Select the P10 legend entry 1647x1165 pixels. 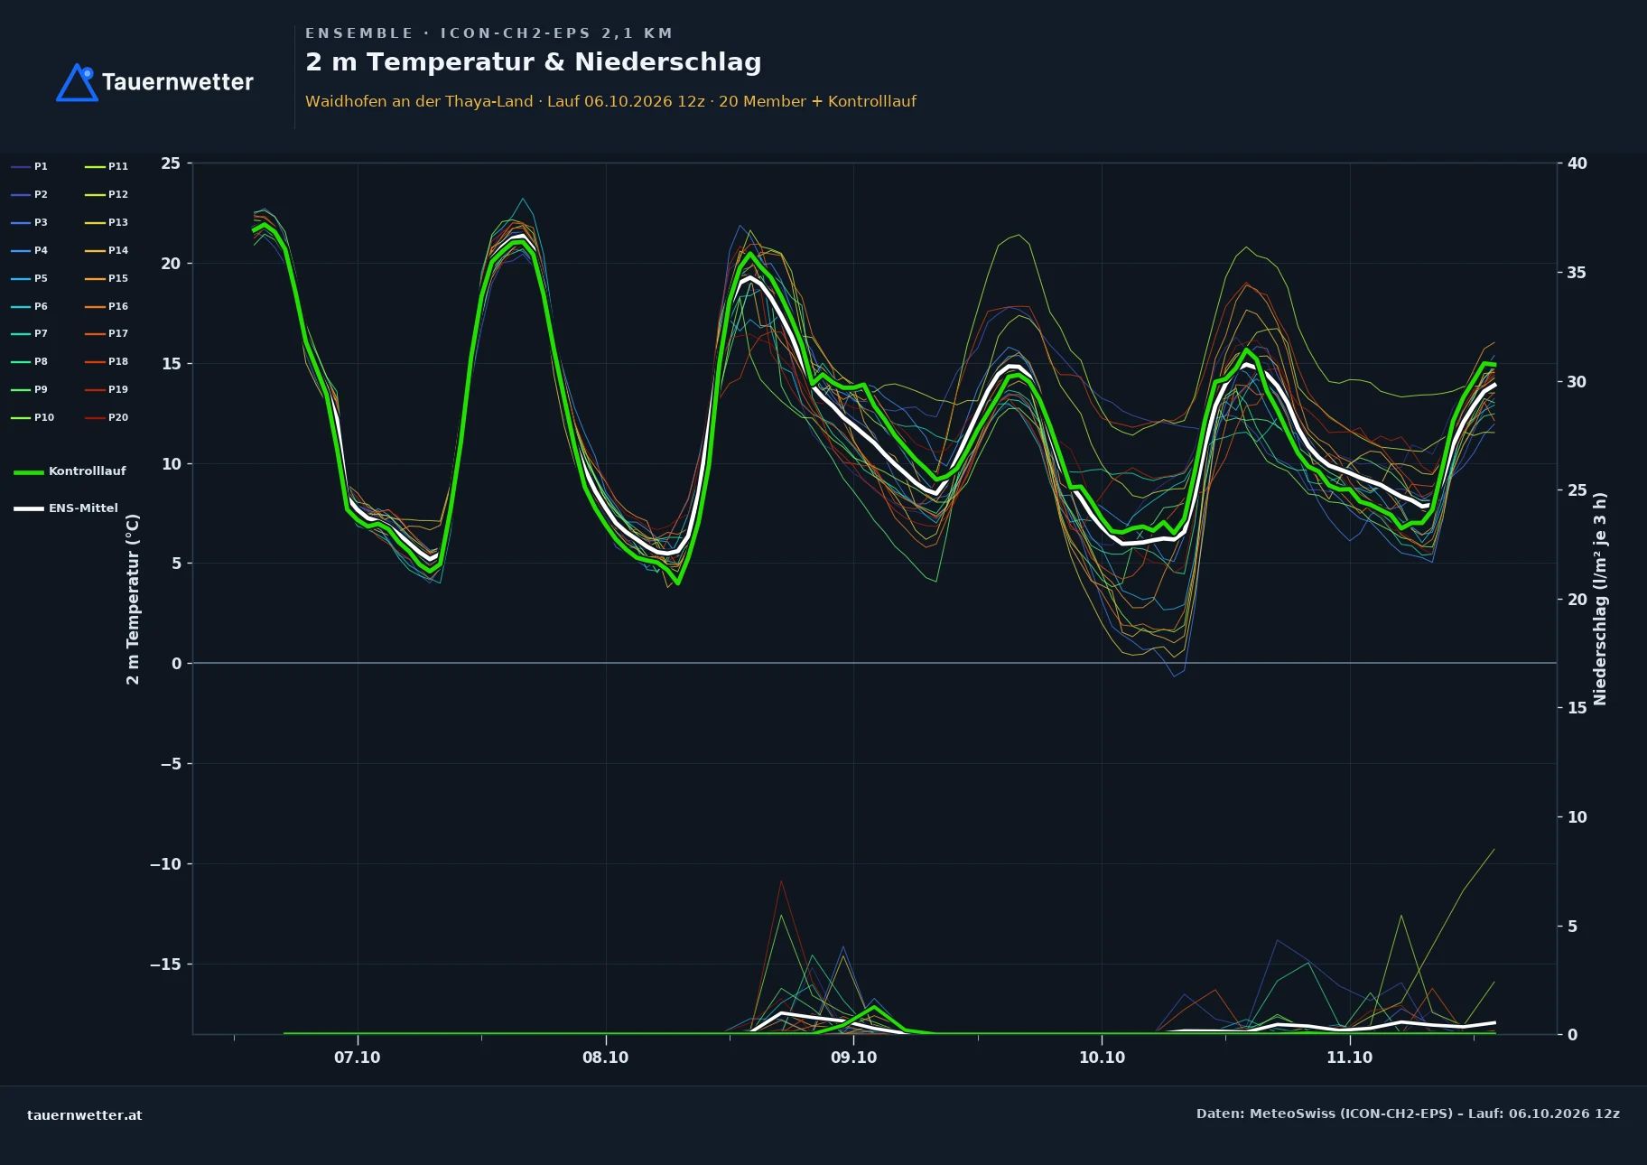[x=33, y=417]
